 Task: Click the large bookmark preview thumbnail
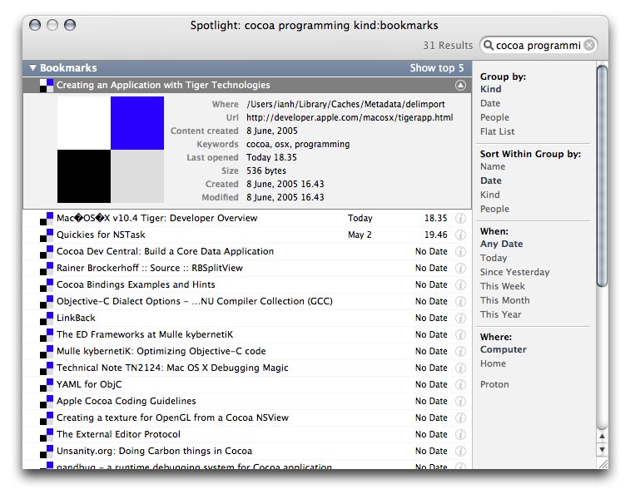tap(111, 150)
